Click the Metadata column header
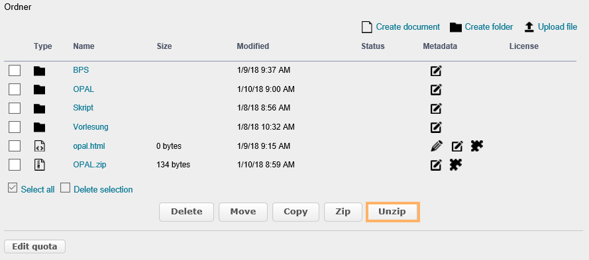The height and width of the screenshot is (260, 589). point(440,46)
